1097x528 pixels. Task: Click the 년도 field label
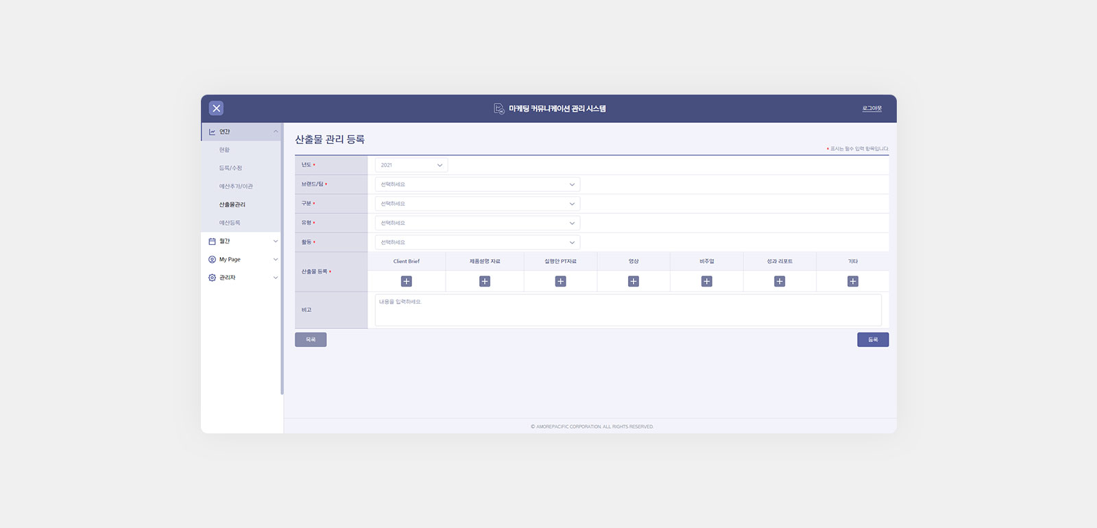coord(306,165)
